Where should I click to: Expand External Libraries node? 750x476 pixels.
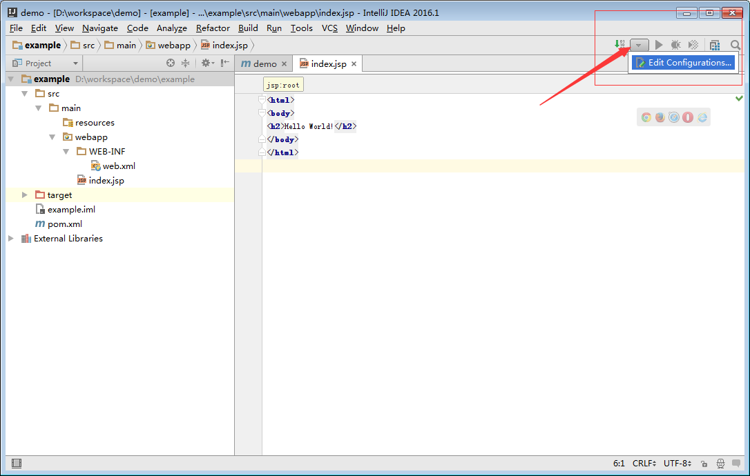pos(11,238)
